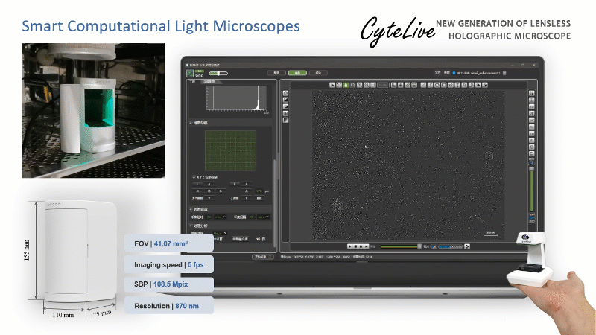This screenshot has height=335, width=596.
Task: Click the F button in XY stage controls
Action: (x=197, y=184)
